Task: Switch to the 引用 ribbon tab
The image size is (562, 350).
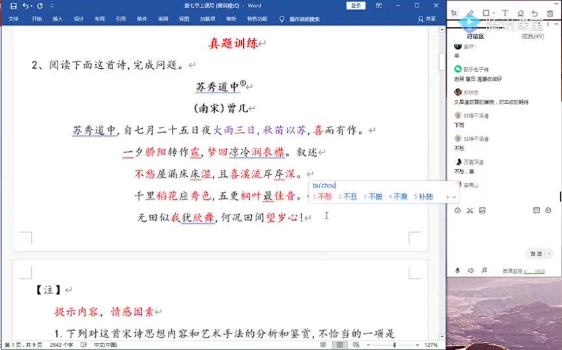Action: [121, 19]
